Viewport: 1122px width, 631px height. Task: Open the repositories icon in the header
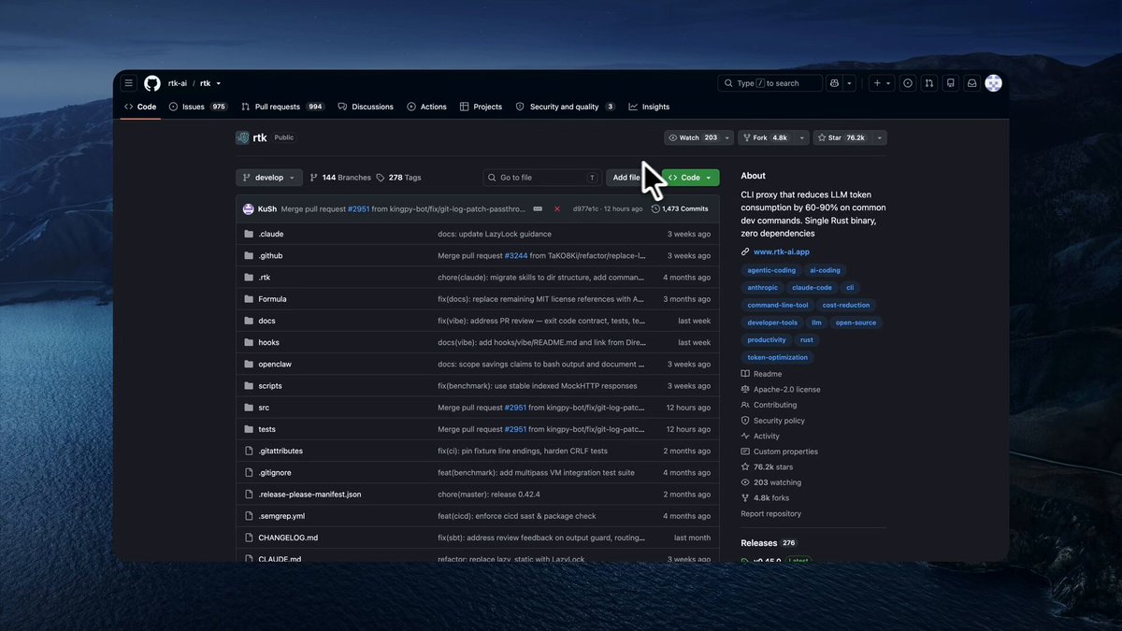pyautogui.click(x=951, y=83)
